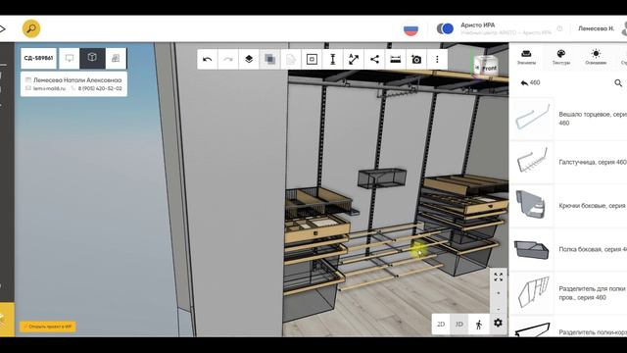Screen dimensions: 627x353
Task: Click the yellow Открыть проект button
Action: point(48,327)
